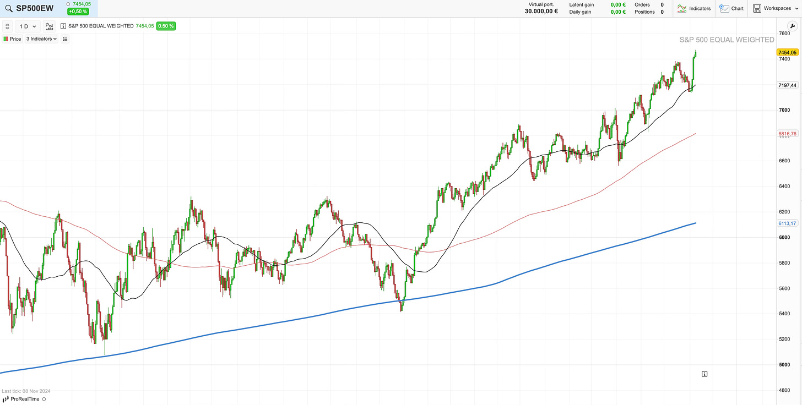This screenshot has width=802, height=405.
Task: Click the 7197,44 moving average axis label
Action: pyautogui.click(x=788, y=85)
